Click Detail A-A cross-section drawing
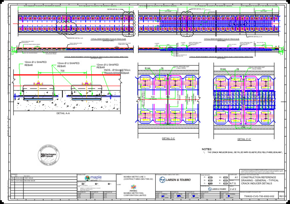The image size is (290, 204). click(67, 92)
